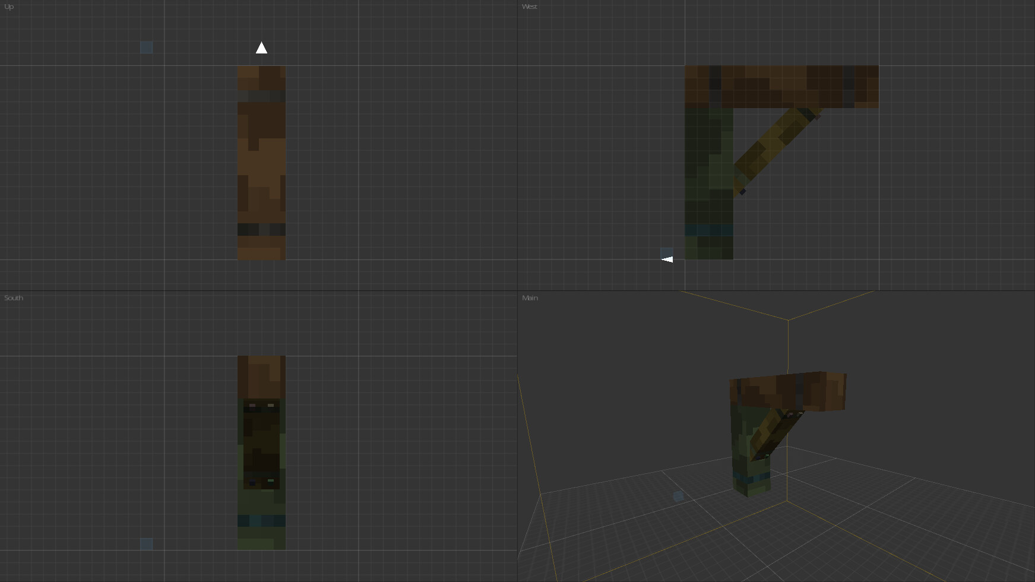
Task: Select the brown beam end in South view
Action: [261, 378]
